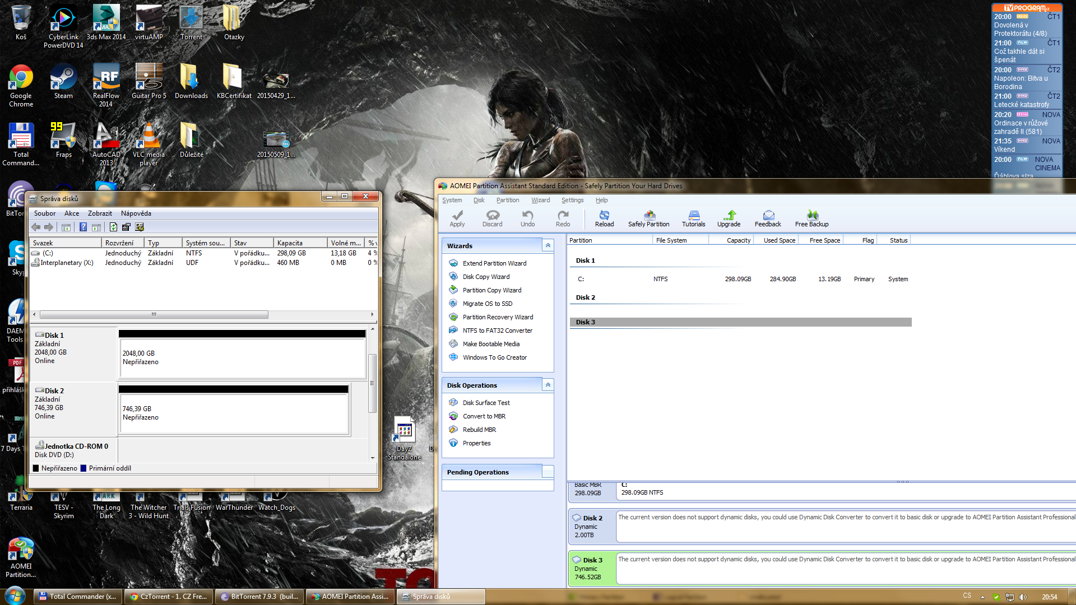Viewport: 1076px width, 605px height.
Task: Click the horizontal scrollbar in volume list
Action: click(x=154, y=314)
